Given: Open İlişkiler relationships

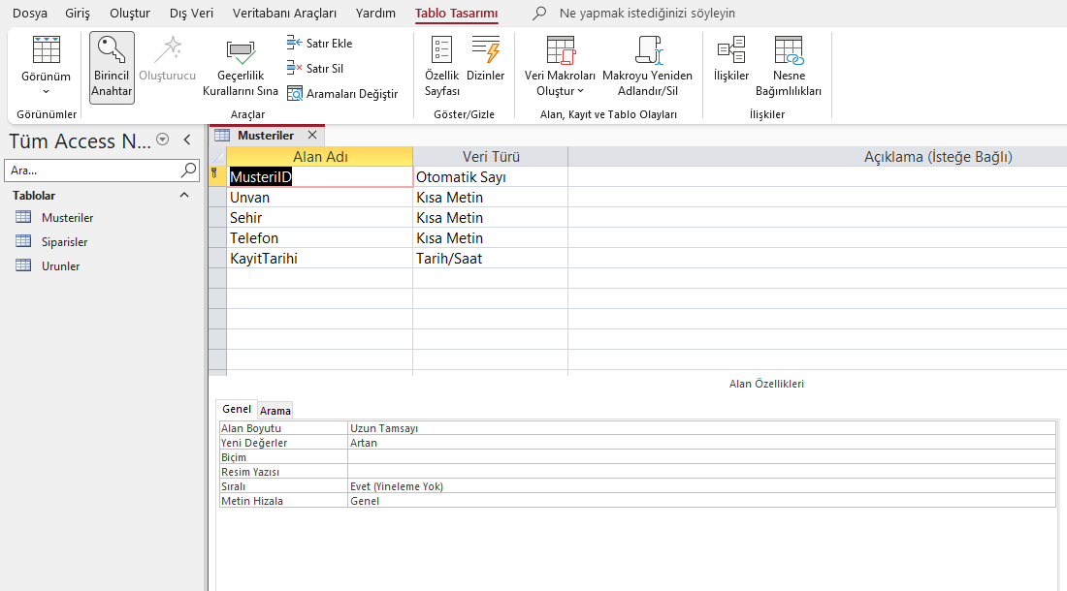Looking at the screenshot, I should [x=730, y=58].
